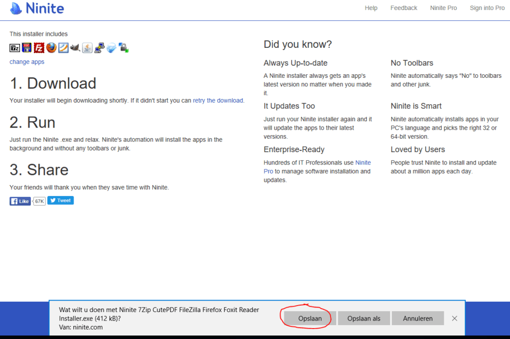The width and height of the screenshot is (510, 339).
Task: Click the 7-Zip app icon
Action: point(14,48)
